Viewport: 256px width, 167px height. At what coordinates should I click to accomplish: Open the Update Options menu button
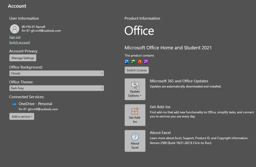pos(135,89)
